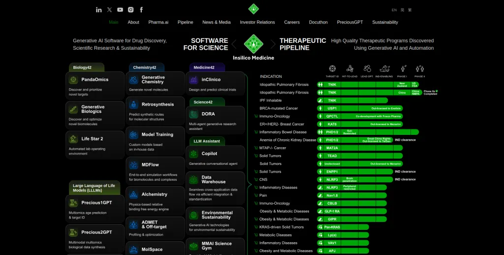The height and width of the screenshot is (255, 504).
Task: Click right arrow beside Insilico Medicine logo
Action: tap(273, 44)
